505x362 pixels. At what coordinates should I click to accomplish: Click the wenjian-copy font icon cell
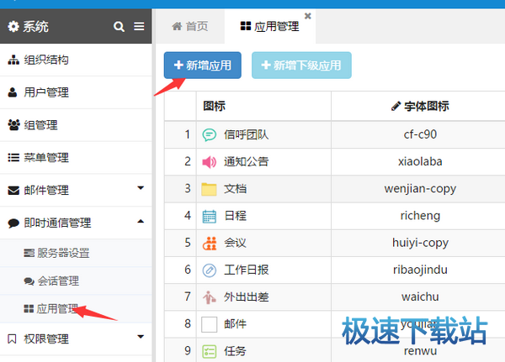coord(420,189)
